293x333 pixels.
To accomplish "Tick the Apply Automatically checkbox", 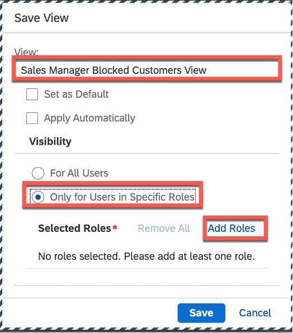I will click(x=32, y=118).
